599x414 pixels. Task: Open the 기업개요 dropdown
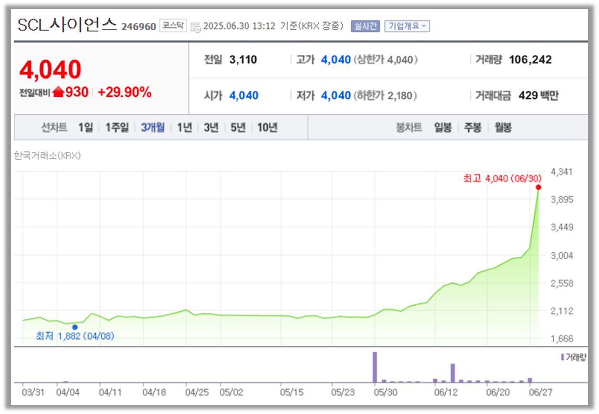407,26
